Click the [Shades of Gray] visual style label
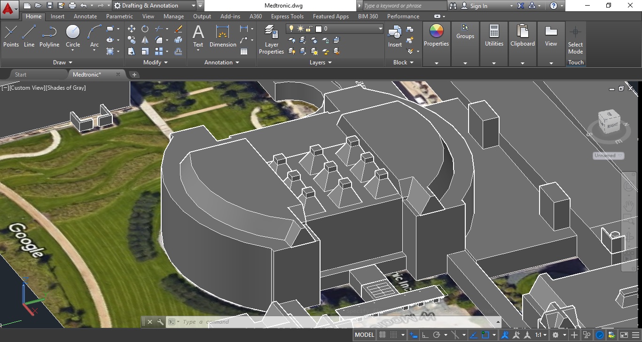 66,88
